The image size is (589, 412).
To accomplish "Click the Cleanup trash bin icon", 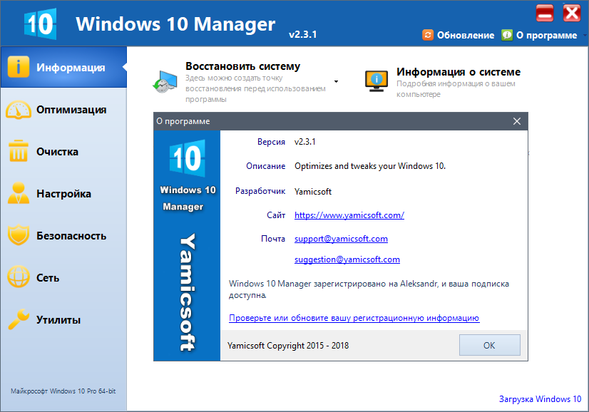I will coord(18,151).
